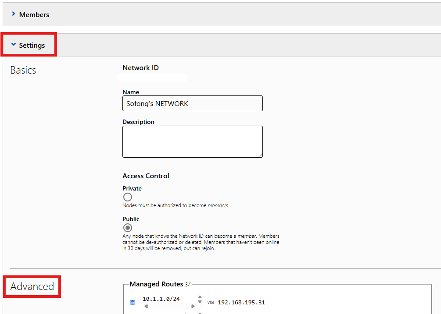Click the Name input field
This screenshot has width=441, height=314.
192,103
